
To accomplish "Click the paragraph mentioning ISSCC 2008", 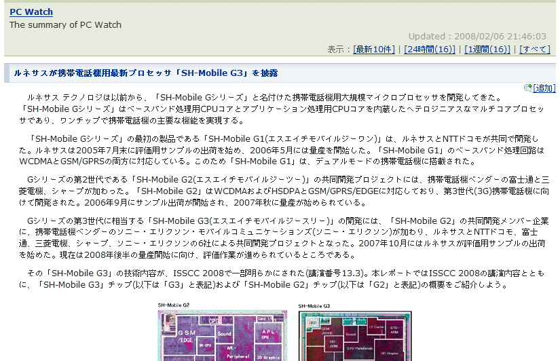I will point(282,279).
